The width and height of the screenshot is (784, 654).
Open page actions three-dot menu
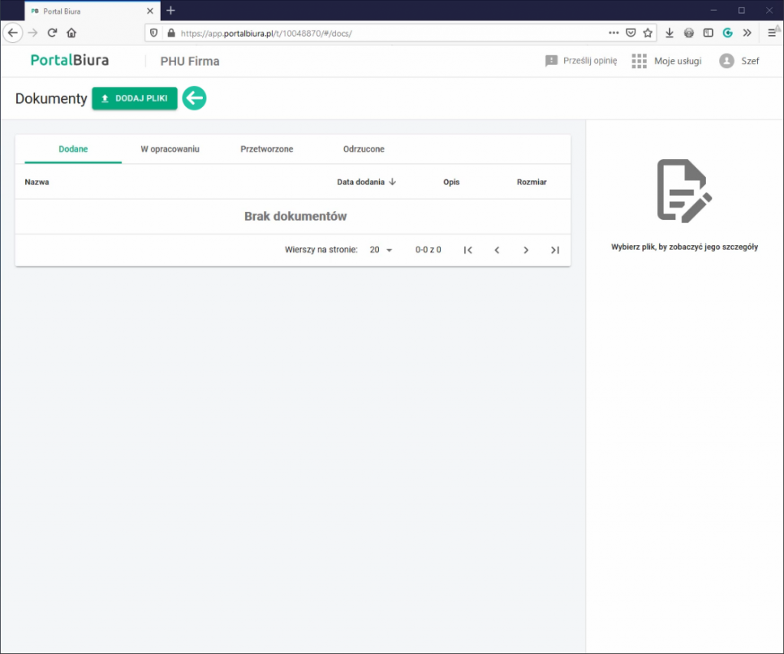[613, 33]
